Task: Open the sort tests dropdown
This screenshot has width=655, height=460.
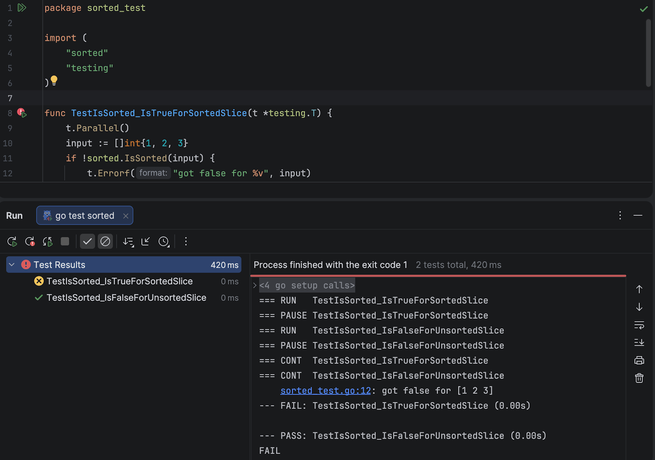Action: [x=128, y=242]
